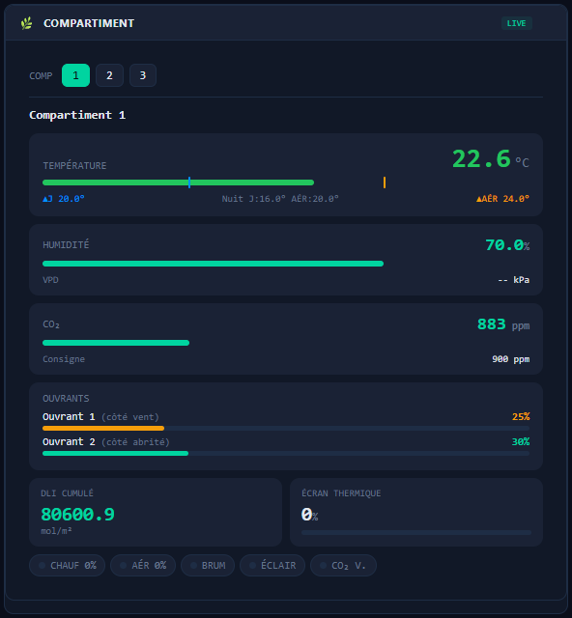Screen dimensions: 572x618
Task: Click the green temperature progress bar
Action: [x=178, y=183]
